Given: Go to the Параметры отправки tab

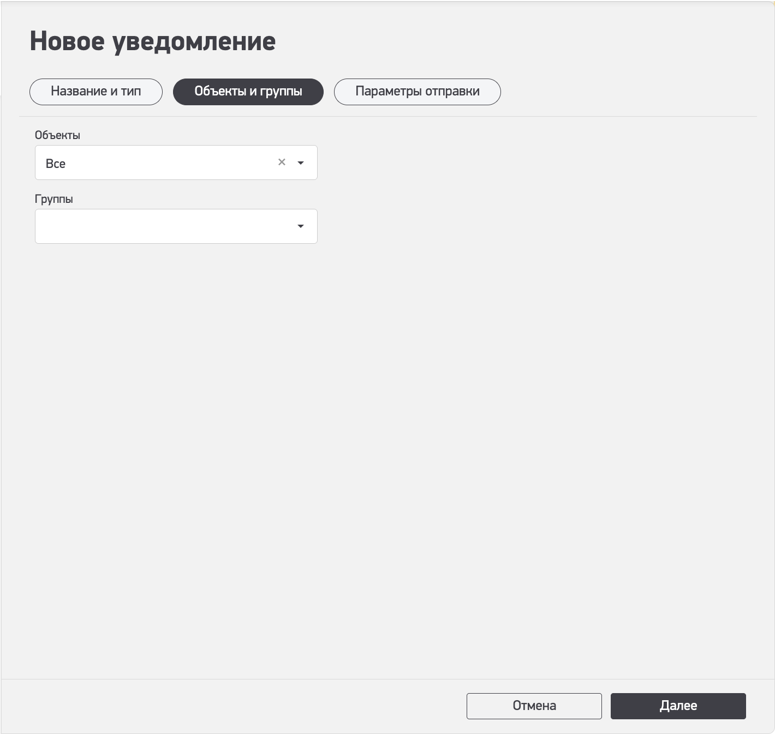Looking at the screenshot, I should coord(417,92).
